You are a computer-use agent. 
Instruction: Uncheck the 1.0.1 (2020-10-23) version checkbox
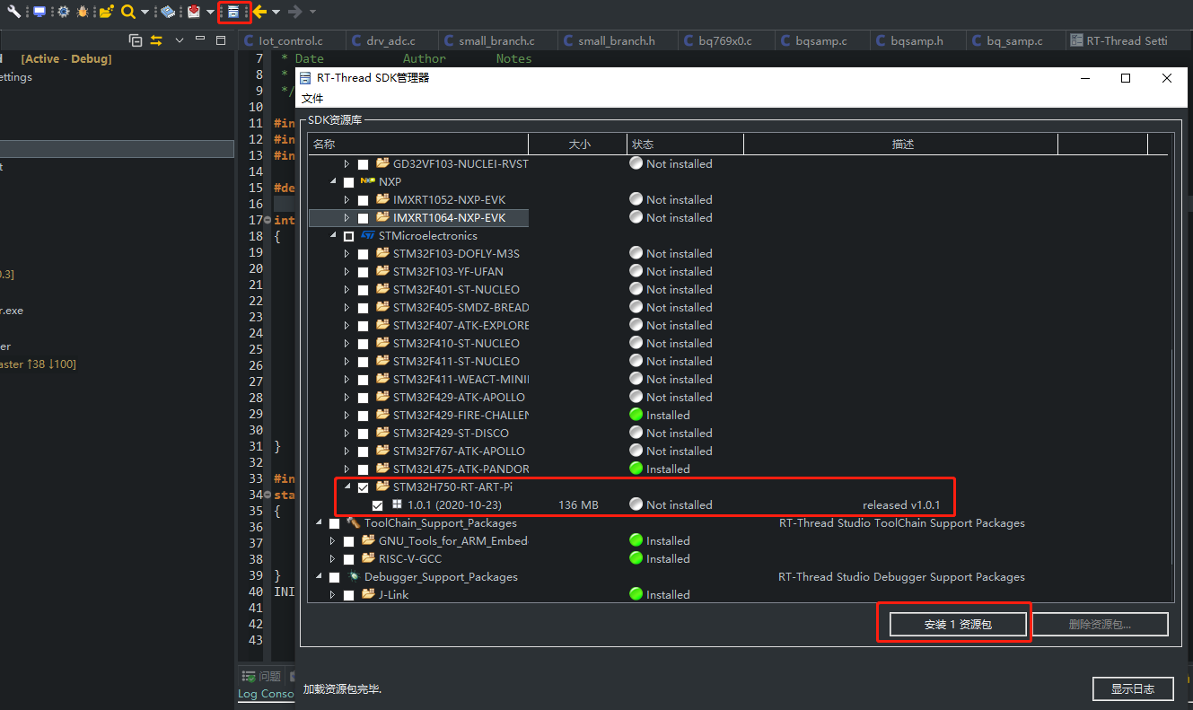(x=378, y=505)
